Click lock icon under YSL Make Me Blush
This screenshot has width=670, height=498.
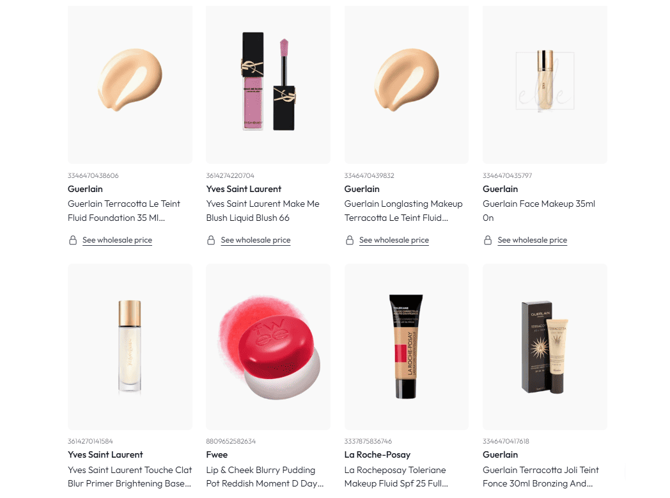(211, 240)
